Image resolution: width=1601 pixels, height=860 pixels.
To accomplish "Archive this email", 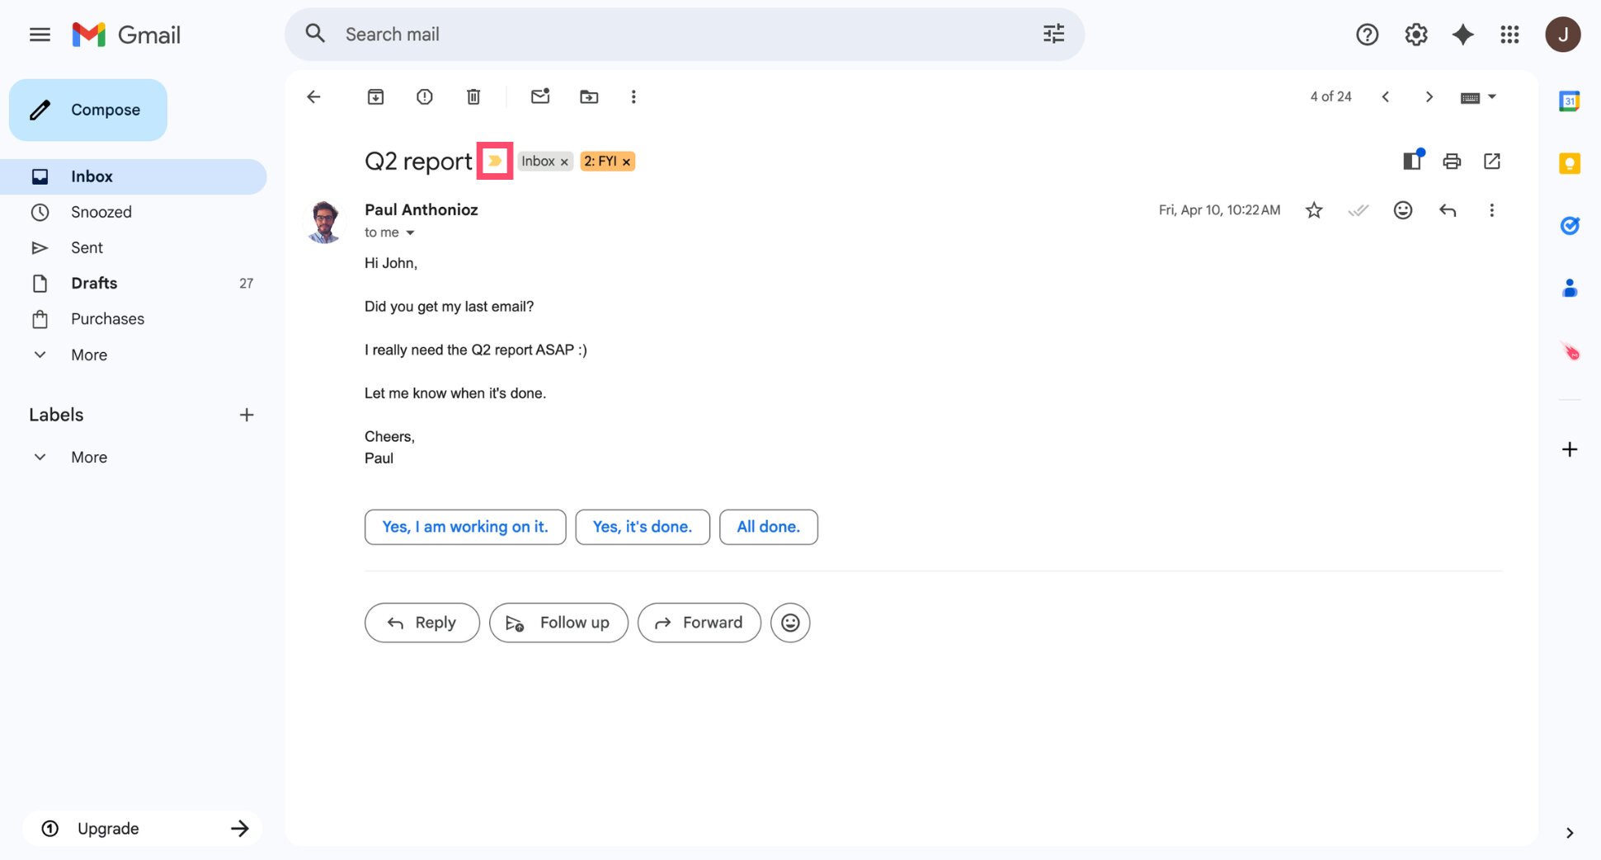I will 375,96.
